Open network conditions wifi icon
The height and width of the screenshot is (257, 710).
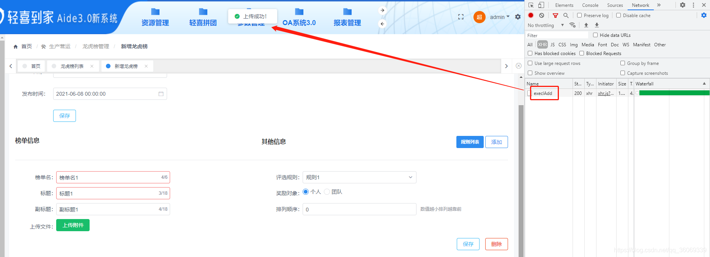572,25
